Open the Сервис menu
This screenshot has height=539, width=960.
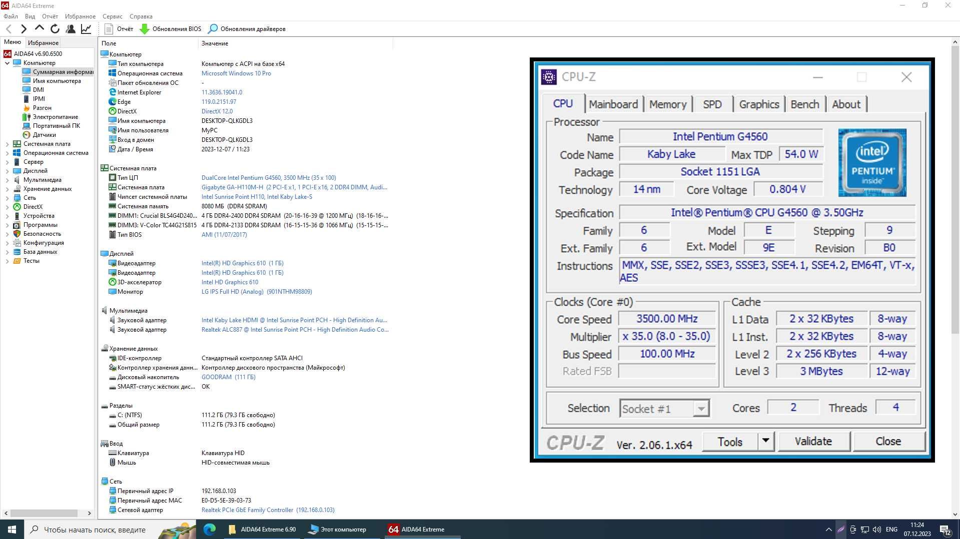coord(113,16)
